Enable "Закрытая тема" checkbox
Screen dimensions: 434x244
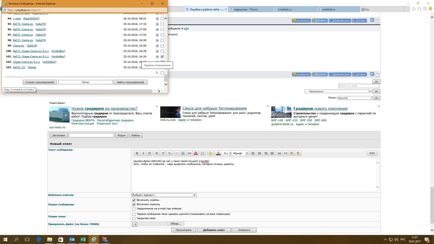(x=134, y=219)
